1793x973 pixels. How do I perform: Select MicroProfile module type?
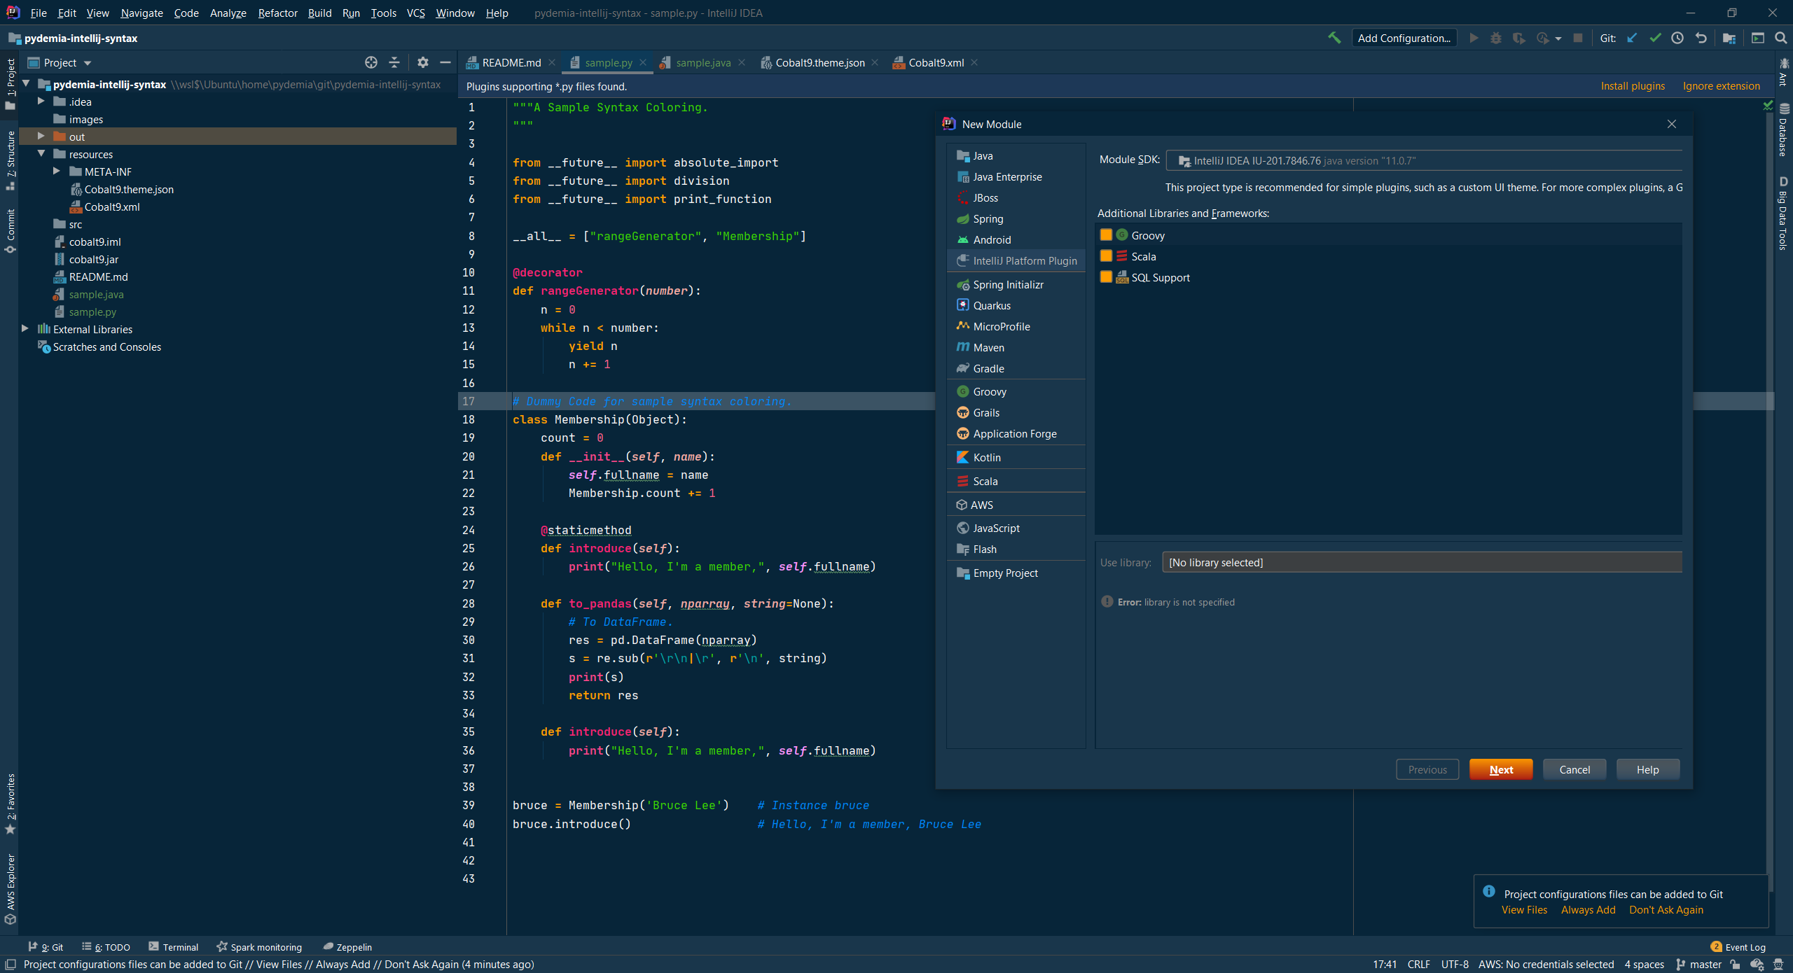(1016, 327)
